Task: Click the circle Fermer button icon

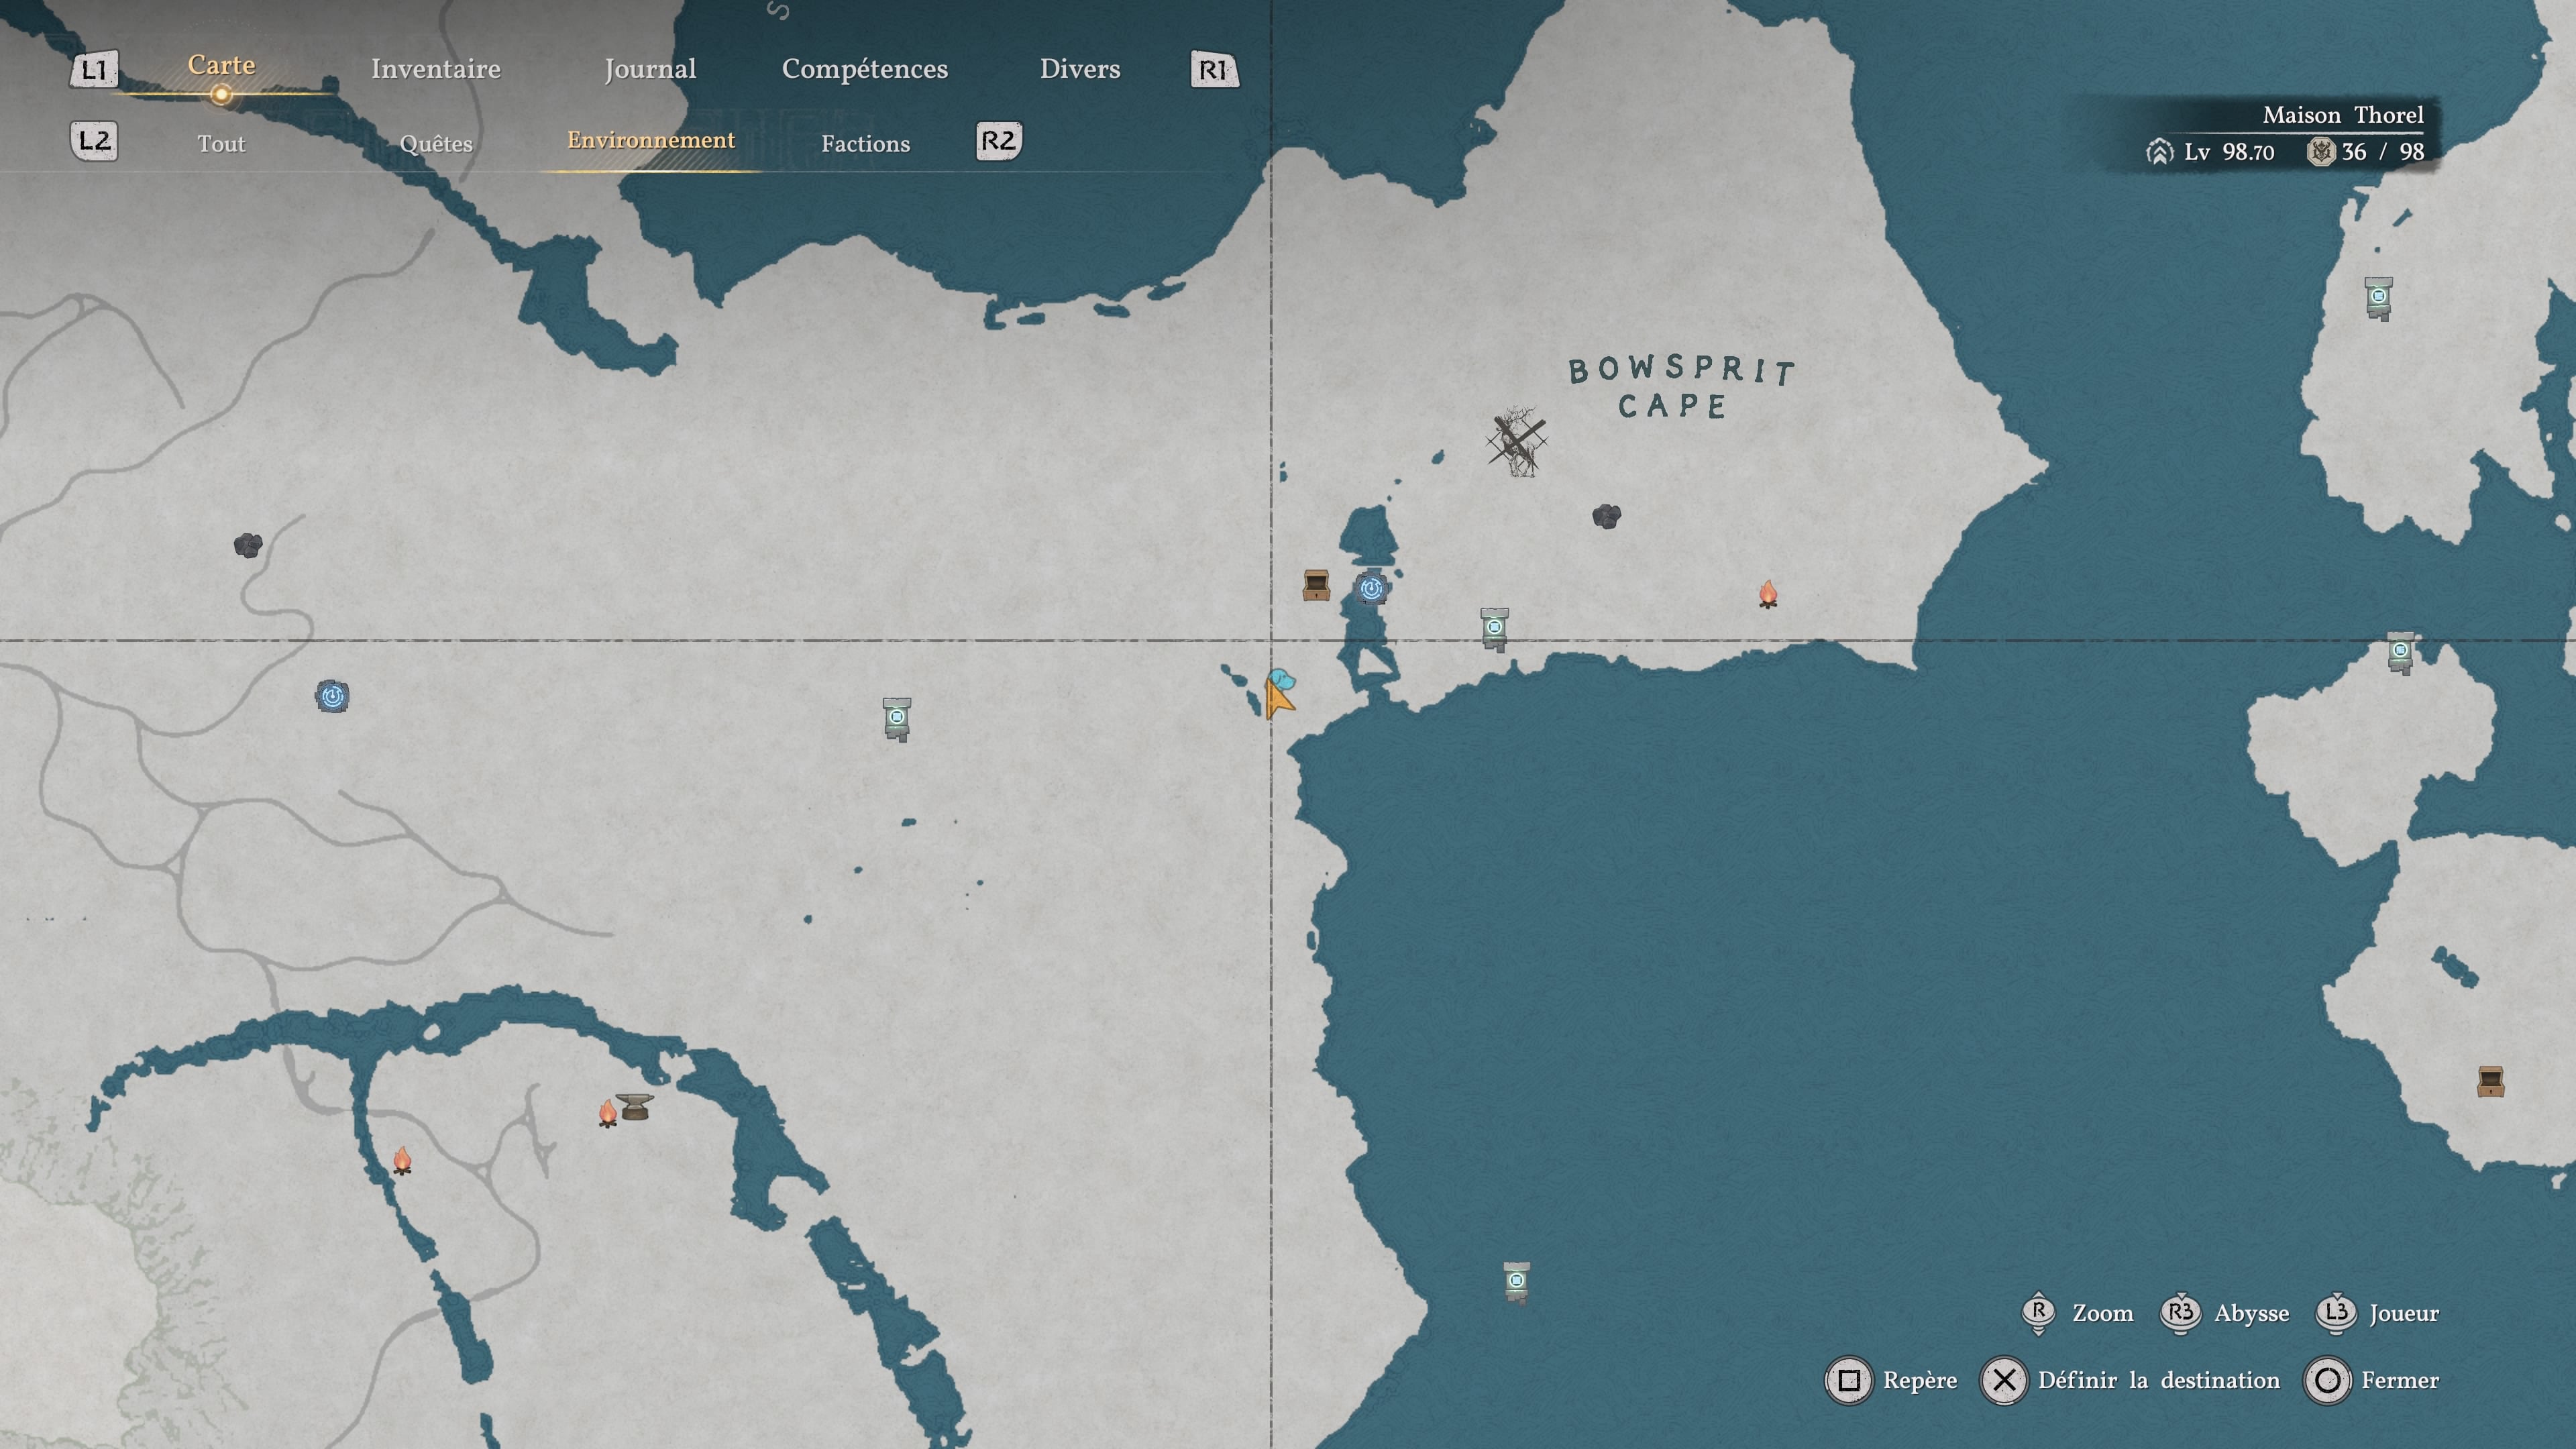Action: [2327, 1381]
